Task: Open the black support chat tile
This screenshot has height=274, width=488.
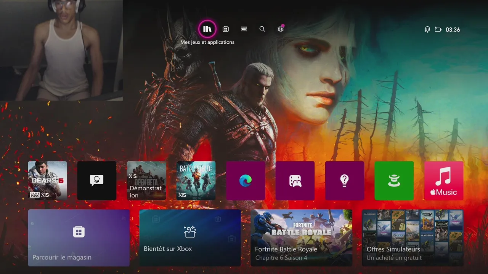Action: point(97,180)
